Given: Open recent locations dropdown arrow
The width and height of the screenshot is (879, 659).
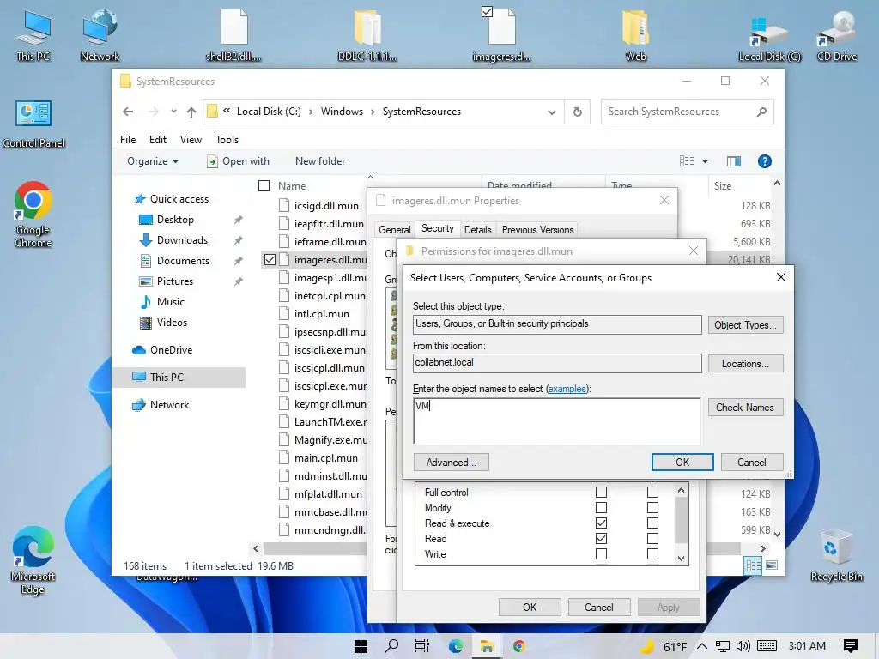Looking at the screenshot, I should (x=173, y=112).
